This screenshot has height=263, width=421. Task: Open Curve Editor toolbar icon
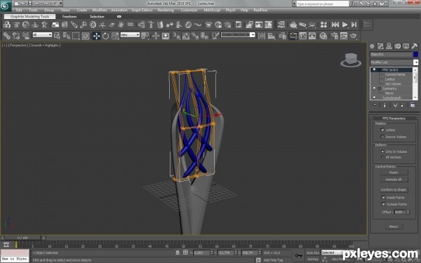pos(302,36)
